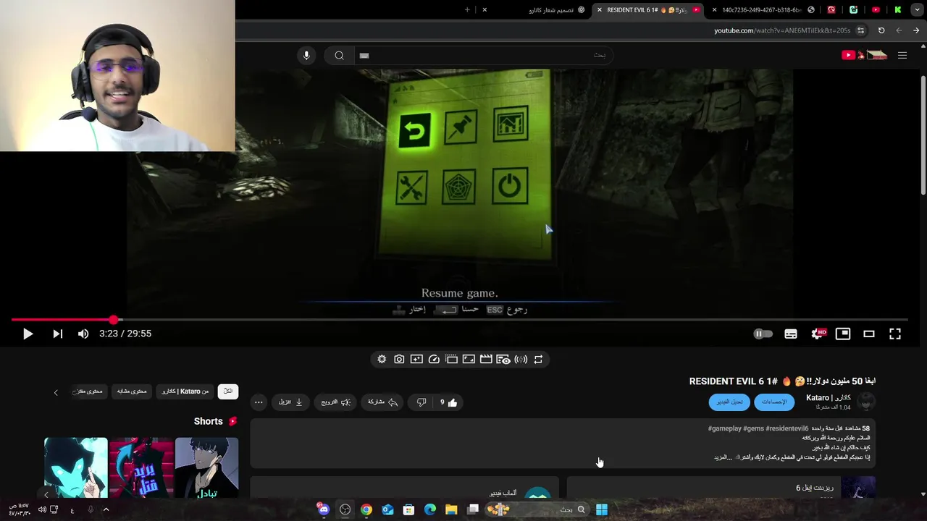Image resolution: width=927 pixels, height=521 pixels.
Task: Click the #gameplay hashtag
Action: (725, 428)
